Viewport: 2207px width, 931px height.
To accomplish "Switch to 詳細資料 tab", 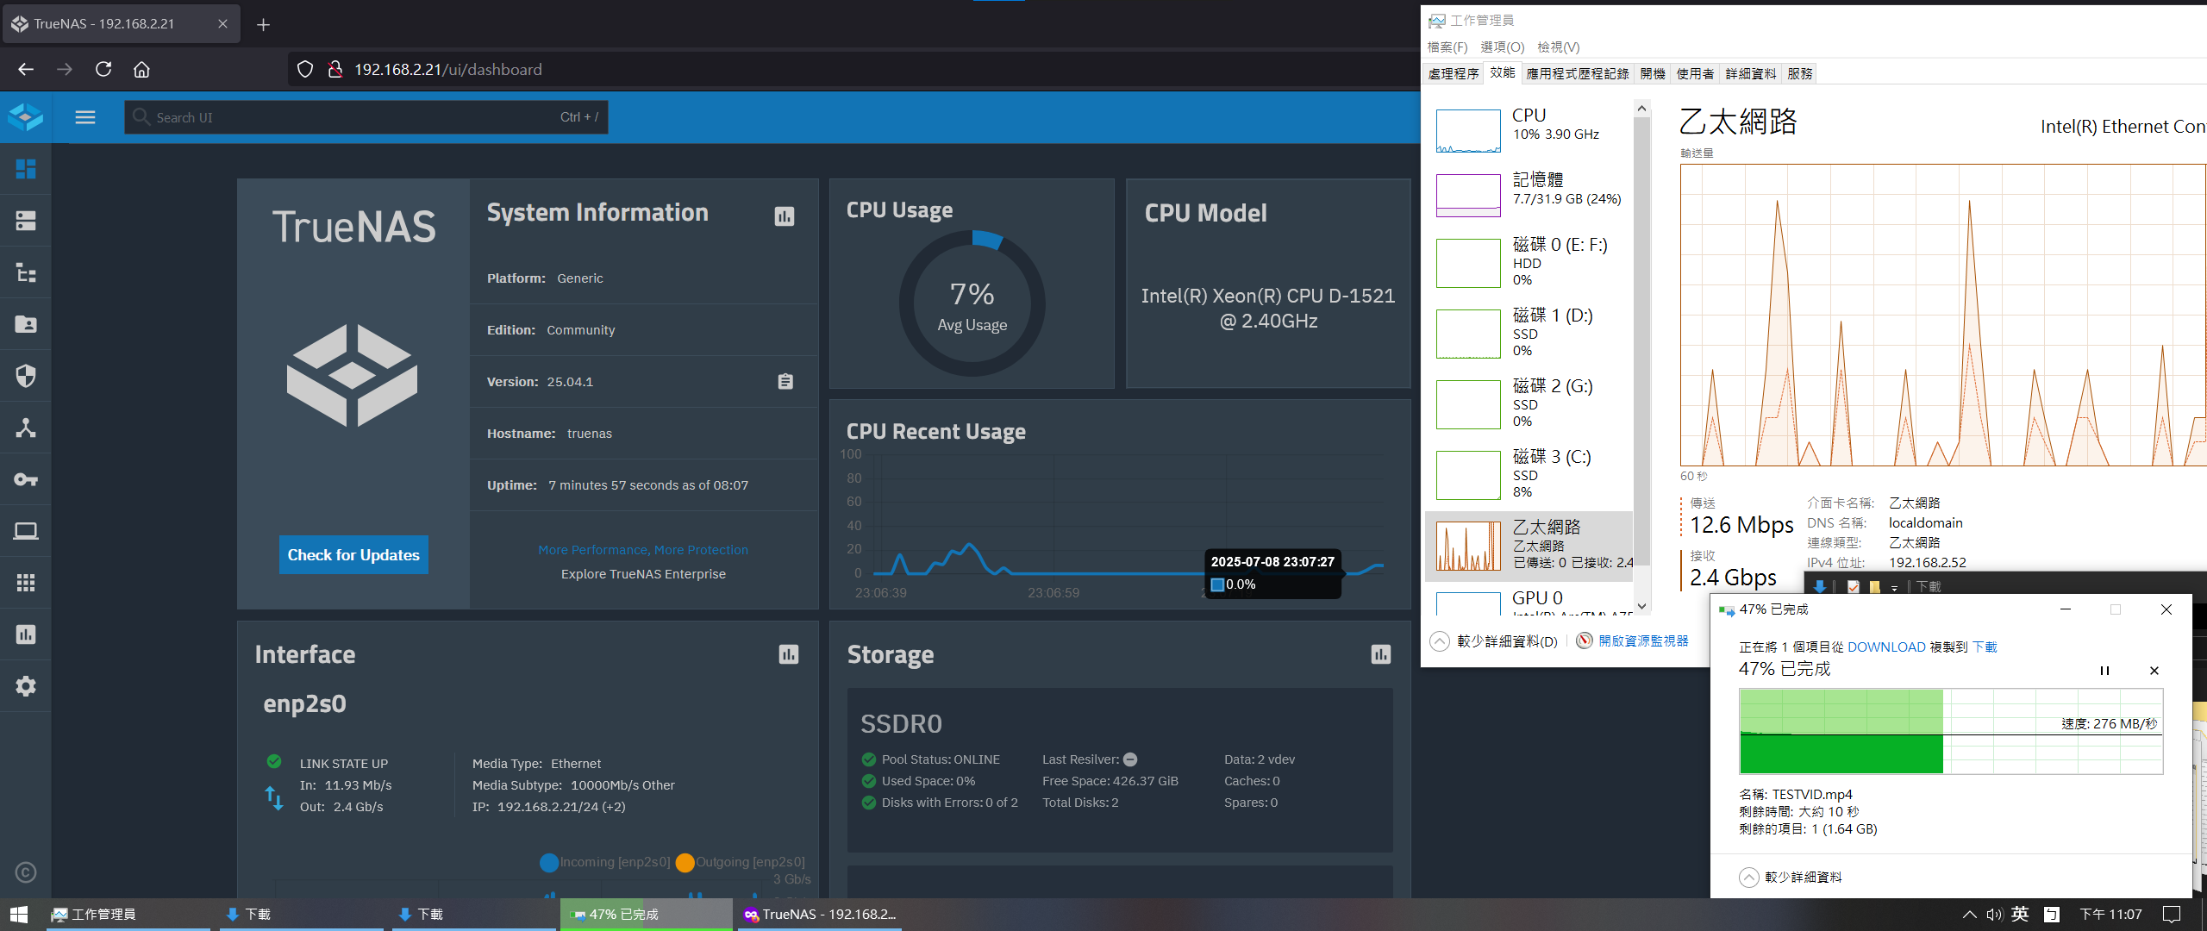I will pos(1751,73).
